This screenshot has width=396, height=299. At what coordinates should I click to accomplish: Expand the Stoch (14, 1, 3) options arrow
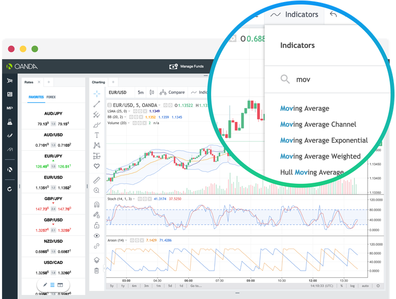(x=134, y=199)
